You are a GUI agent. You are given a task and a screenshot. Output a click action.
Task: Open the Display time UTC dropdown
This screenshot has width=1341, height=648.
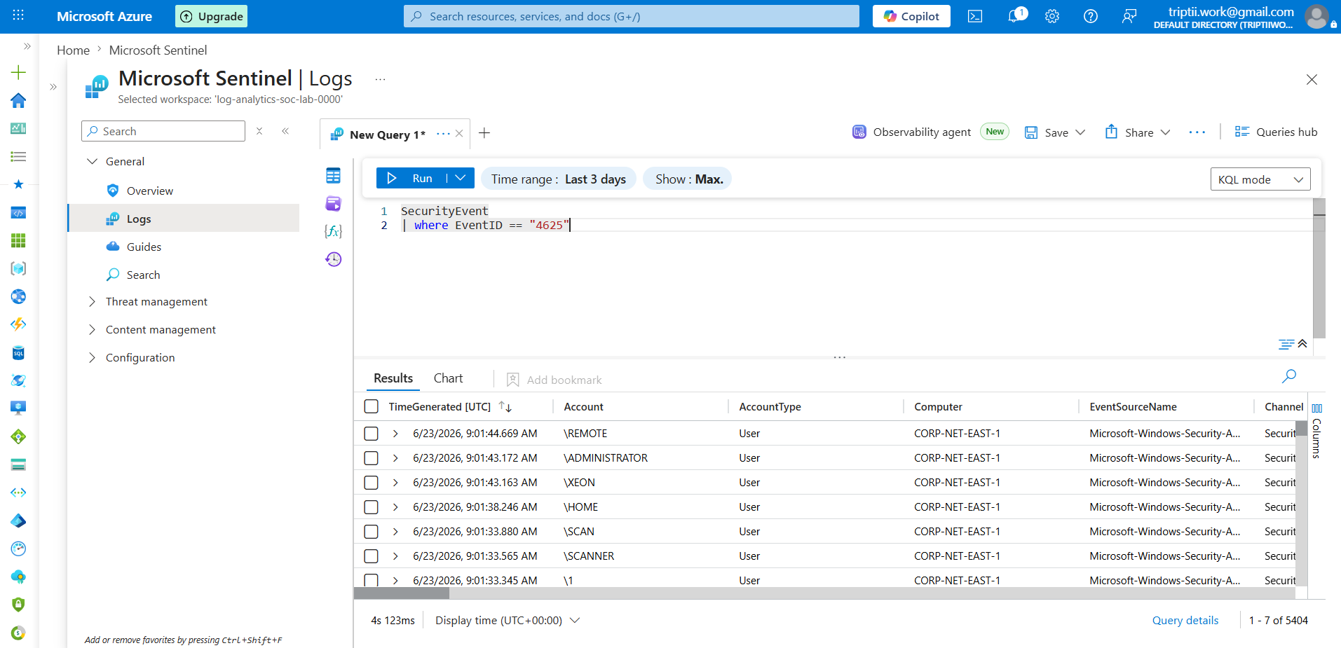508,620
